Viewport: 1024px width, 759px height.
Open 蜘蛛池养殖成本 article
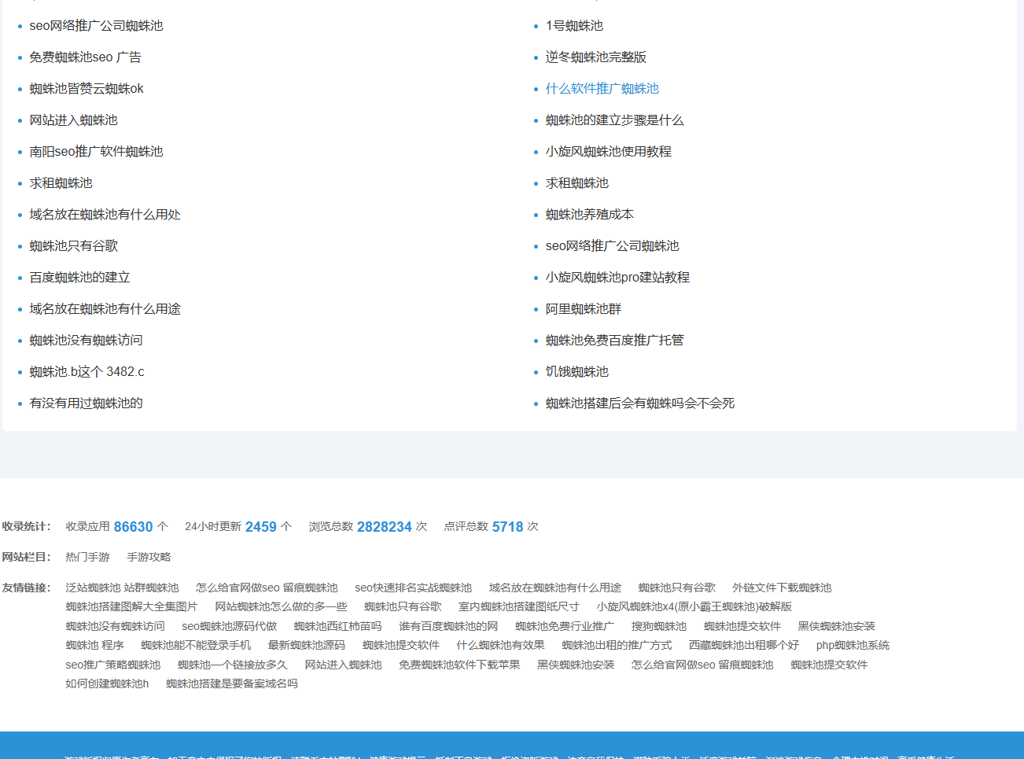point(589,215)
